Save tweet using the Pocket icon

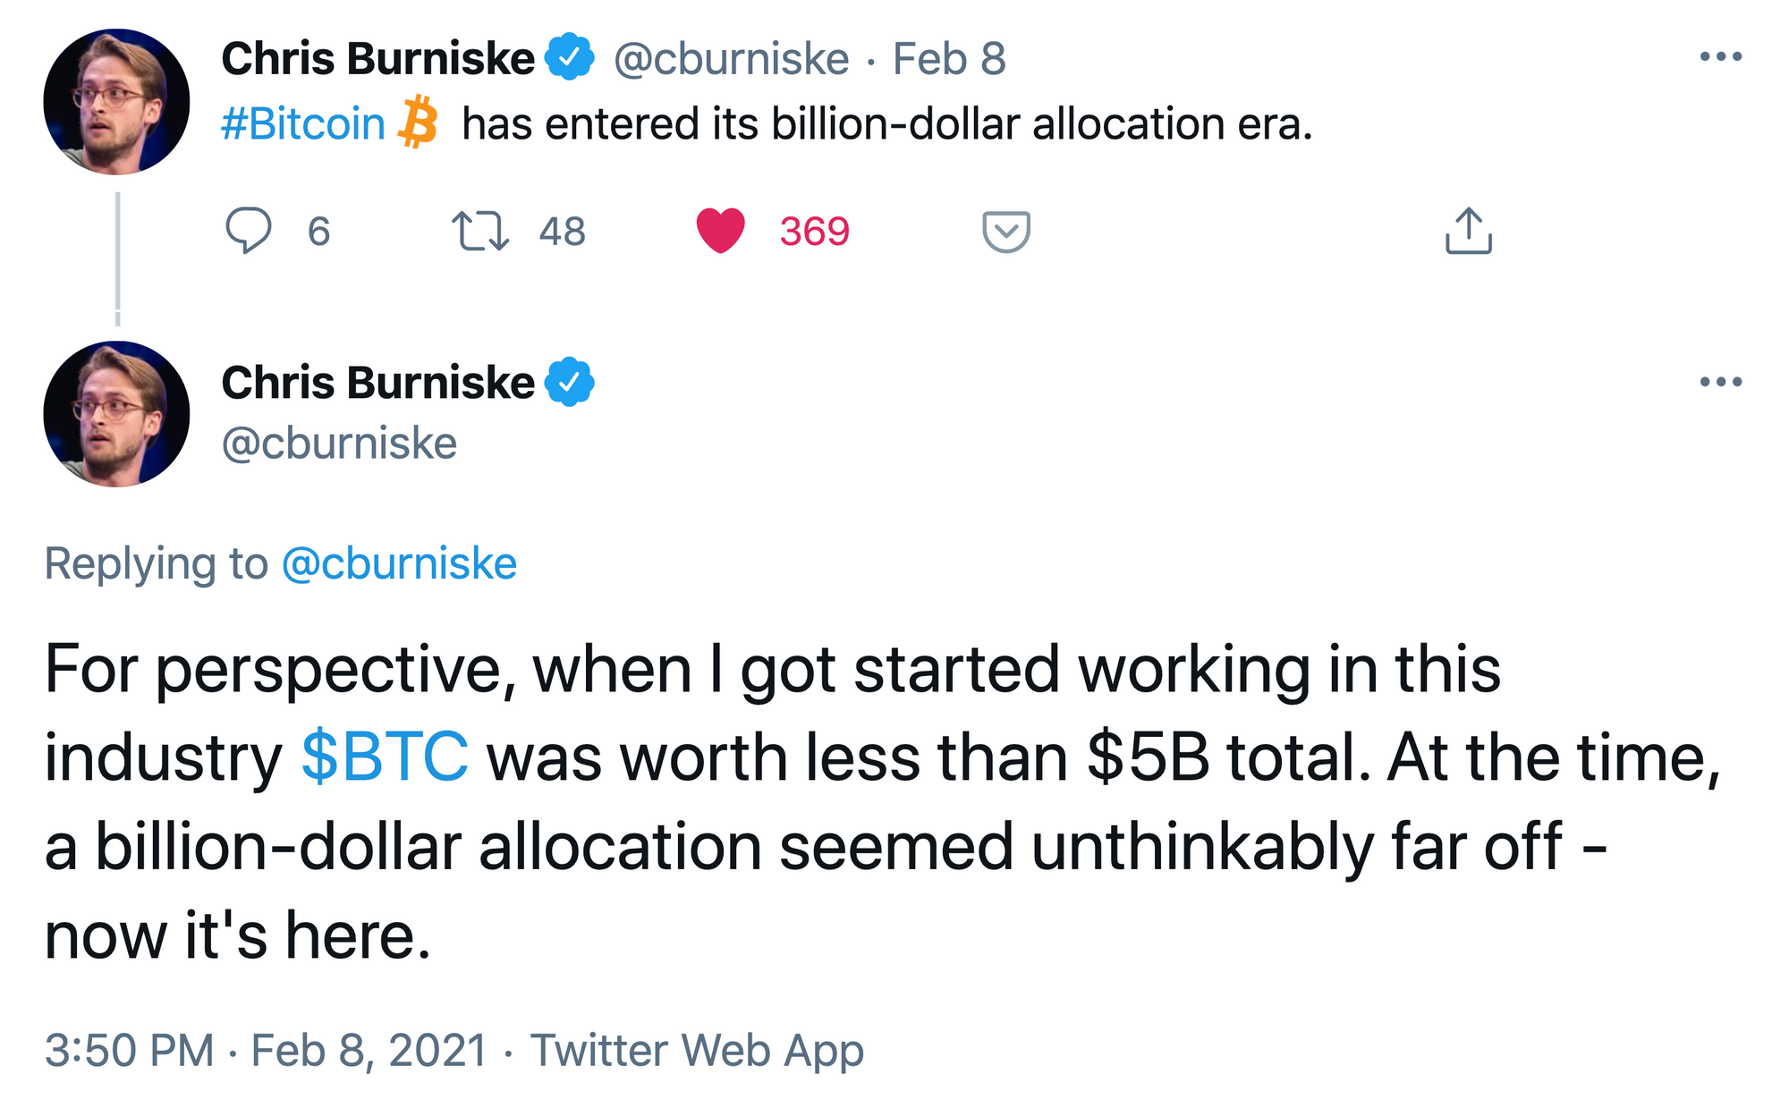[x=1006, y=232]
